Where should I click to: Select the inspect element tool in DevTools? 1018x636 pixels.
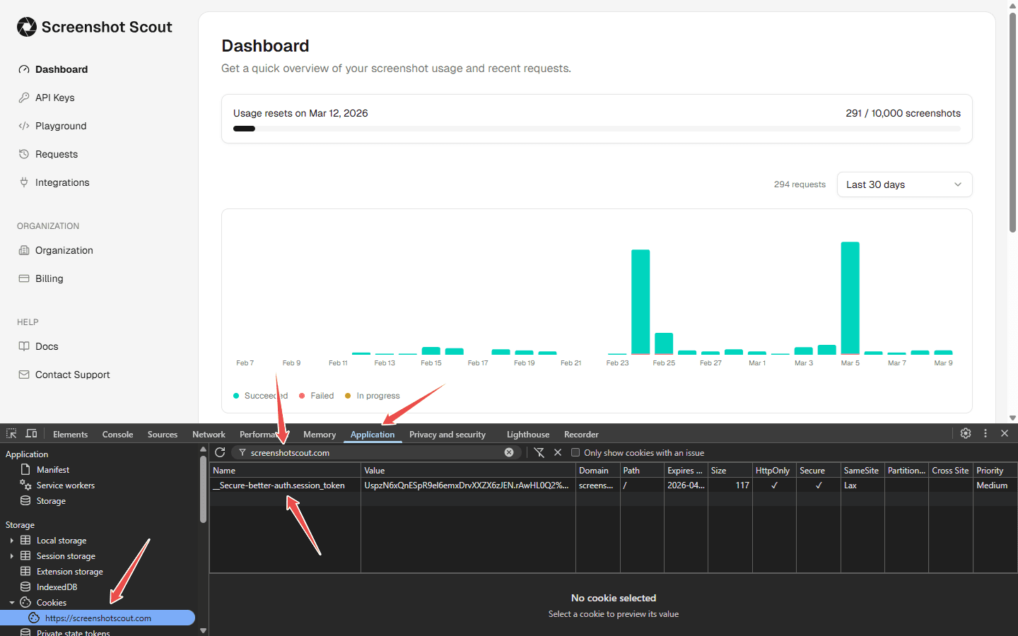point(11,433)
